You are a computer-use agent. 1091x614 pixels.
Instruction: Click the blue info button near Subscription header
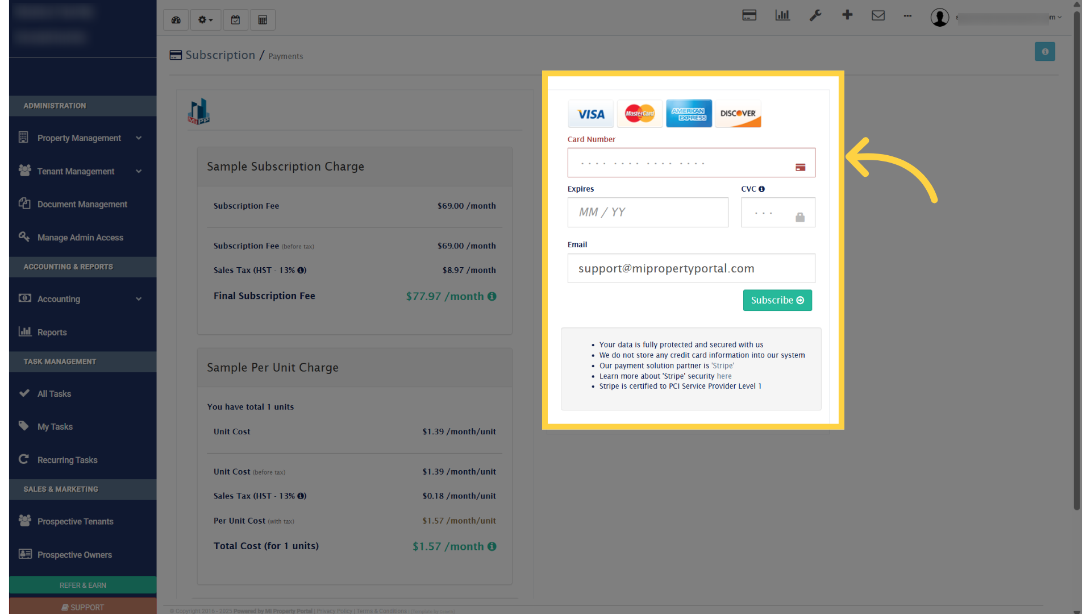pos(1046,51)
